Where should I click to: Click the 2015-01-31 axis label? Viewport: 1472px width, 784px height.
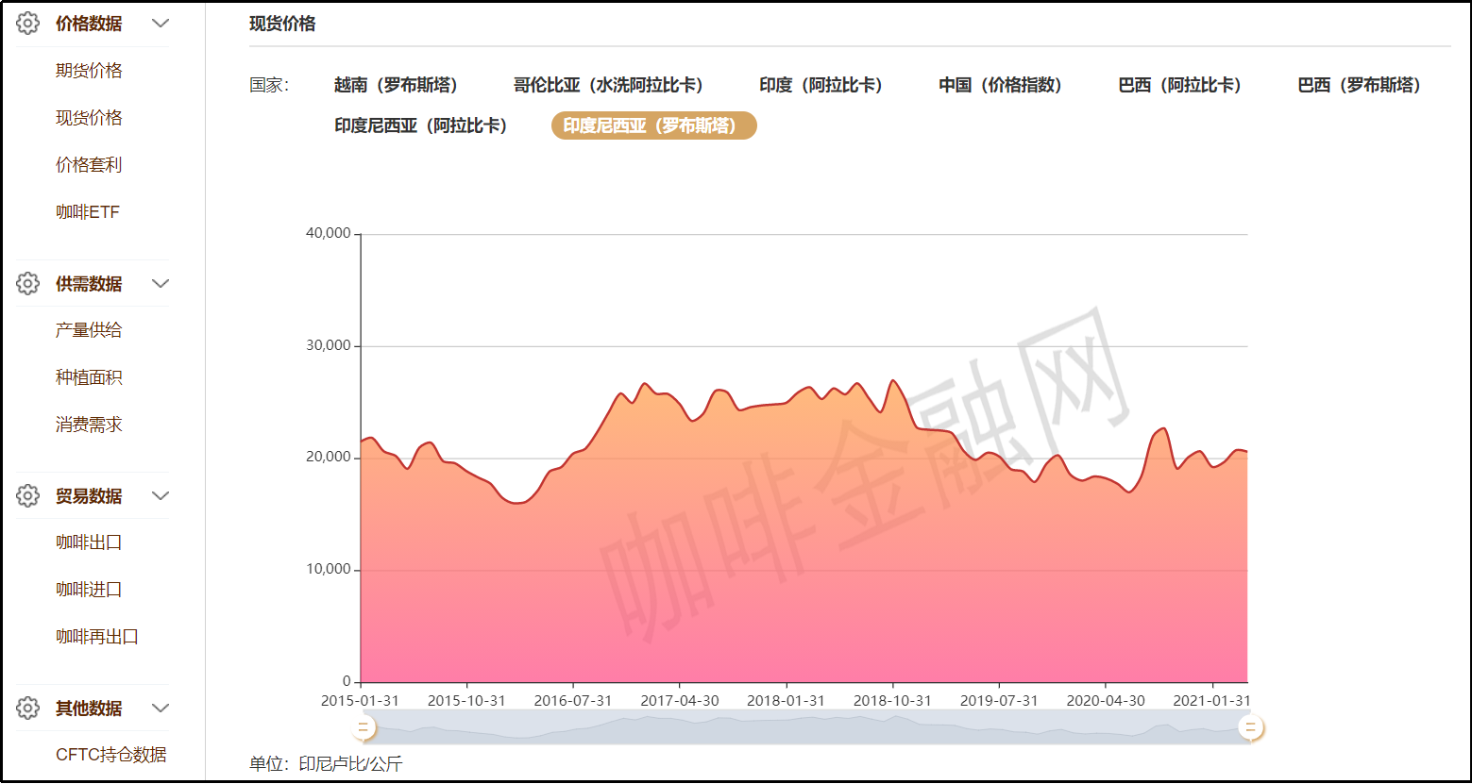pyautogui.click(x=360, y=700)
